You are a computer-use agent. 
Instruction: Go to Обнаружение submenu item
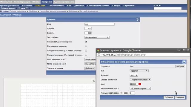coord(8,8)
